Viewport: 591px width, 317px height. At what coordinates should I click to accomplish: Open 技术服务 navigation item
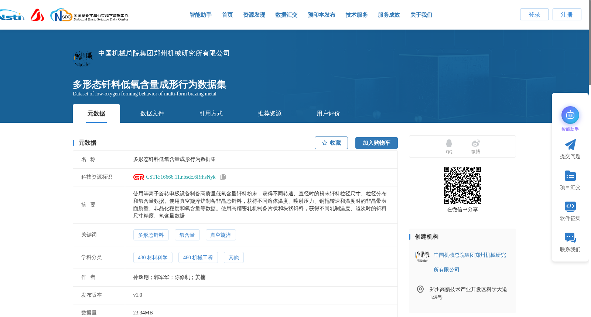356,15
